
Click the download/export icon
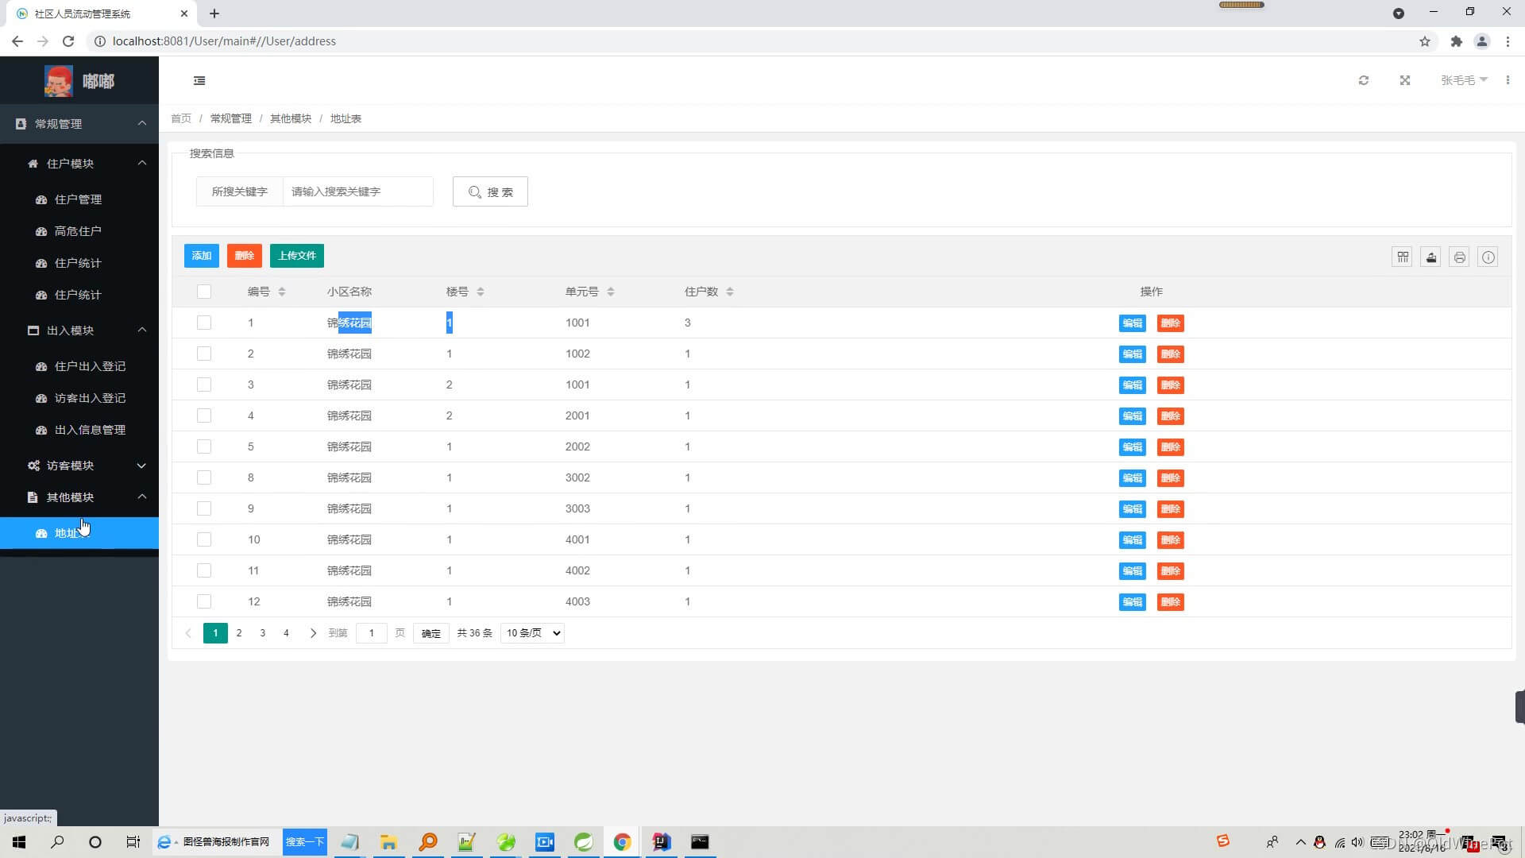1430,257
